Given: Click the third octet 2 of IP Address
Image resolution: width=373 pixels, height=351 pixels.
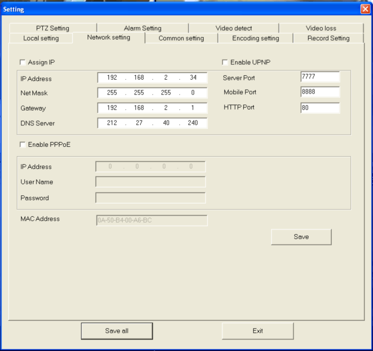Looking at the screenshot, I should point(166,78).
